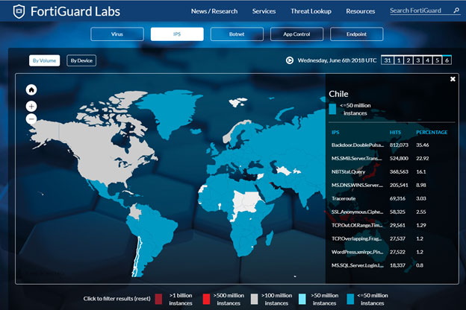466x310 pixels.
Task: Switch to the Endpoint tab
Action: click(x=357, y=34)
